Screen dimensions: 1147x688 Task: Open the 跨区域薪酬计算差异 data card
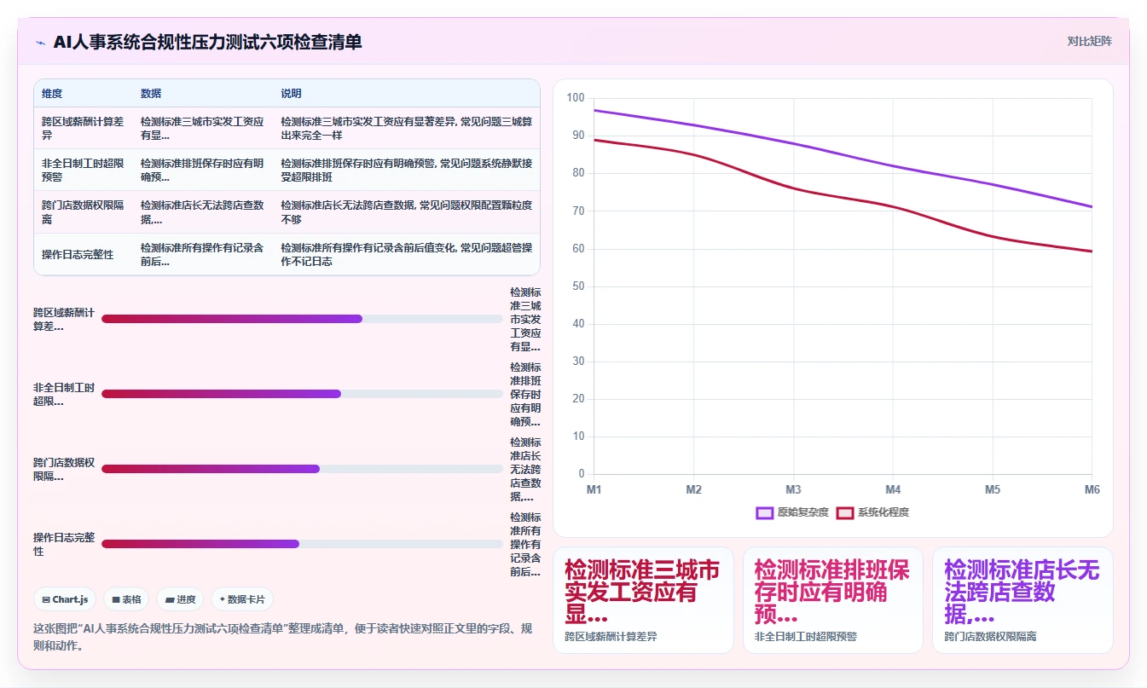[x=643, y=599]
